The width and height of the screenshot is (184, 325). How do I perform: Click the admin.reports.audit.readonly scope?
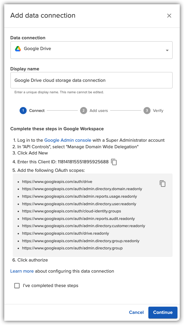[78, 218]
